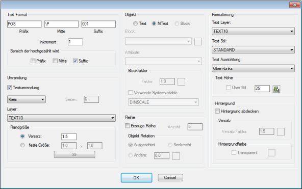Click the Versatz Faktor pick button
The width and height of the screenshot is (302, 189).
pos(281,132)
